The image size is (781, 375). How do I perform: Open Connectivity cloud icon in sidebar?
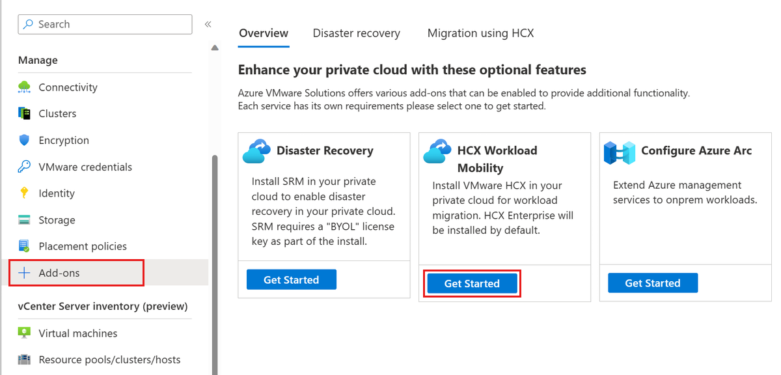click(x=25, y=87)
